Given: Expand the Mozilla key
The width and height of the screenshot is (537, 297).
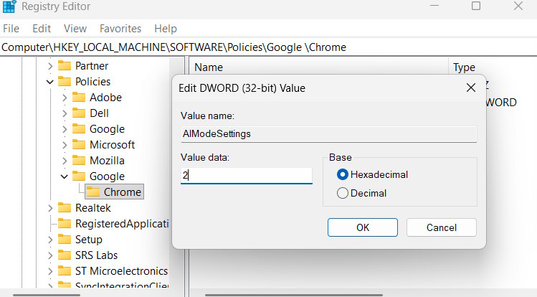Looking at the screenshot, I should [x=65, y=161].
